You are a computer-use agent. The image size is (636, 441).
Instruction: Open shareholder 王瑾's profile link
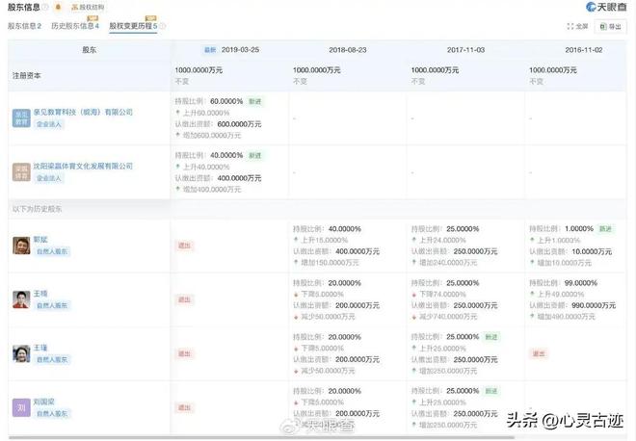[x=40, y=348]
